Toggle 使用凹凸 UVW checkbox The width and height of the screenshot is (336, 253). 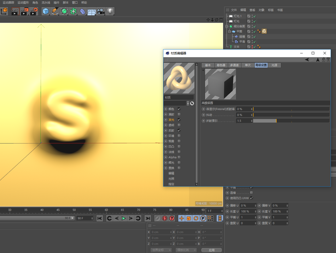(251, 198)
